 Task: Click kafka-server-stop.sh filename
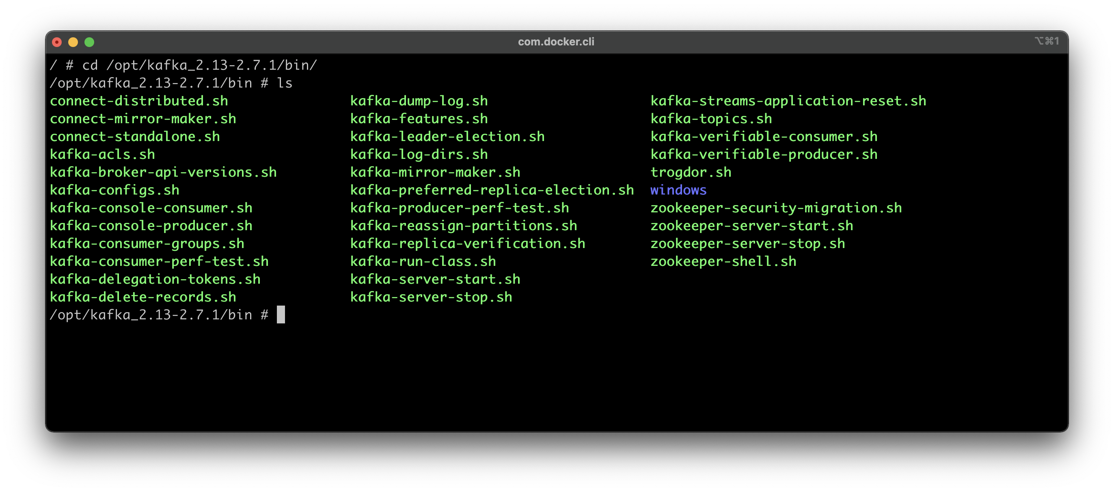(x=431, y=297)
